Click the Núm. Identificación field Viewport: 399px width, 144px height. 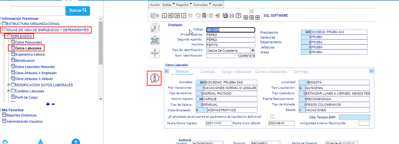click(x=230, y=55)
